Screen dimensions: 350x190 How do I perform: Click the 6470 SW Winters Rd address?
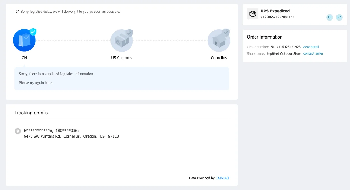[71, 136]
